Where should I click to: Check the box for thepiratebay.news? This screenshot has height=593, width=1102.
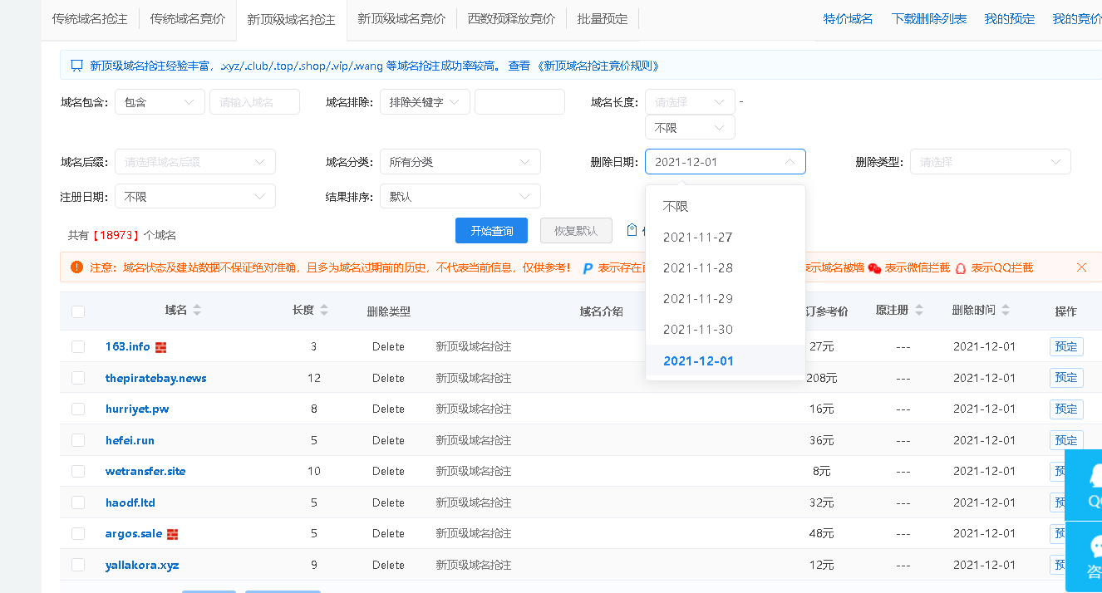78,378
